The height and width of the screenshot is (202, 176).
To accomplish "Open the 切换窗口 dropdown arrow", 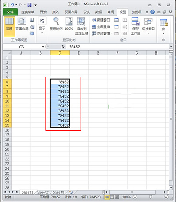I will (x=148, y=33).
